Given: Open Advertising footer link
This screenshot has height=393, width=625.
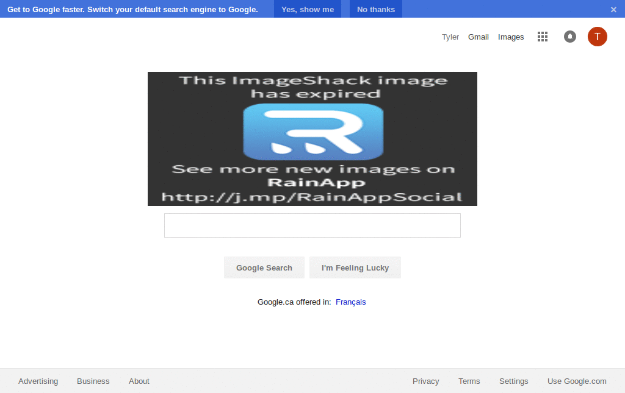Looking at the screenshot, I should [x=38, y=381].
